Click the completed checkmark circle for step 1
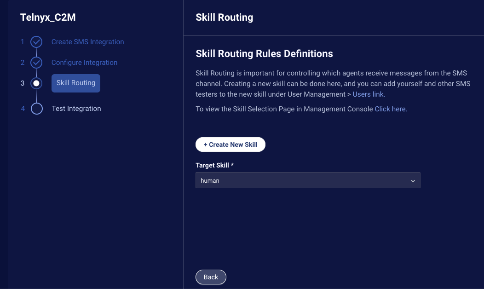Viewport: 484px width, 289px height. (36, 42)
